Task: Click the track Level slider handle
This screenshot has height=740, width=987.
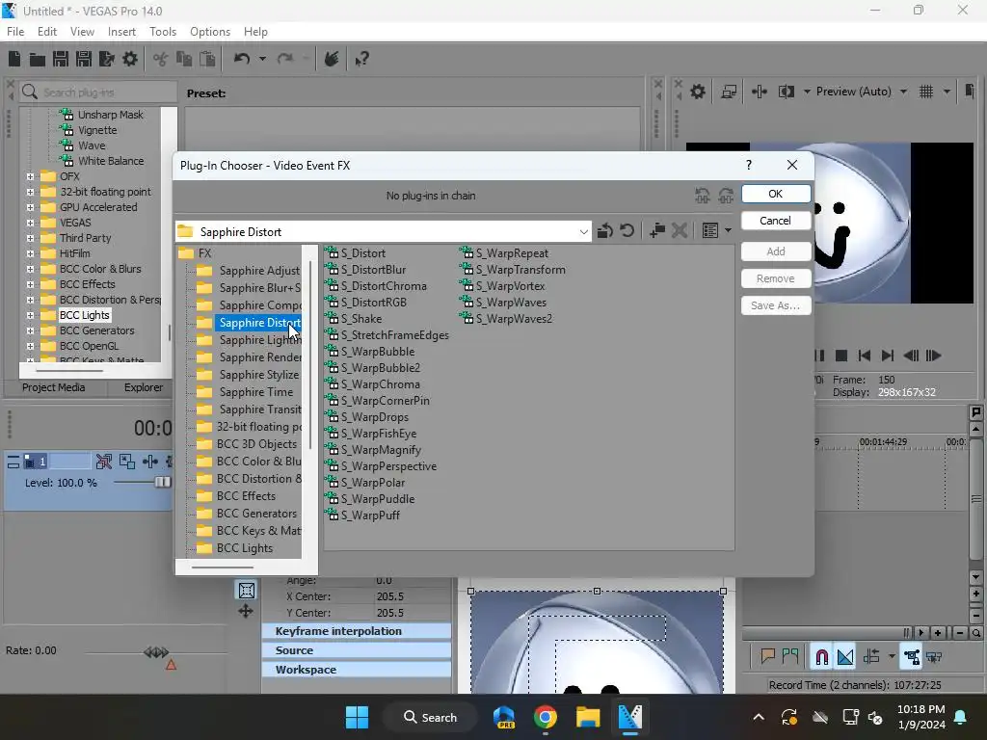Action: point(162,482)
